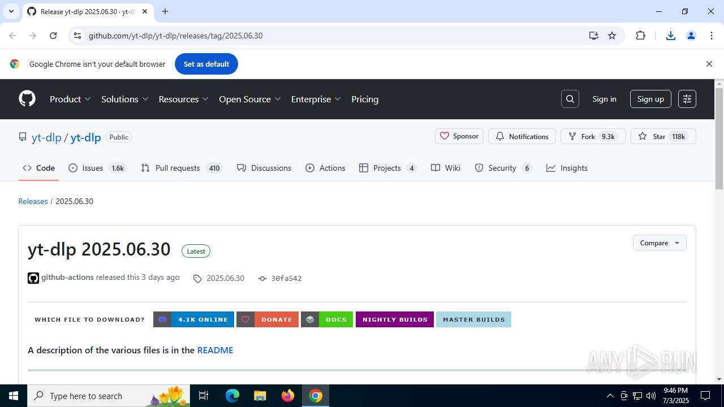Open the Wiki tab
This screenshot has height=407, width=724.
[x=446, y=168]
